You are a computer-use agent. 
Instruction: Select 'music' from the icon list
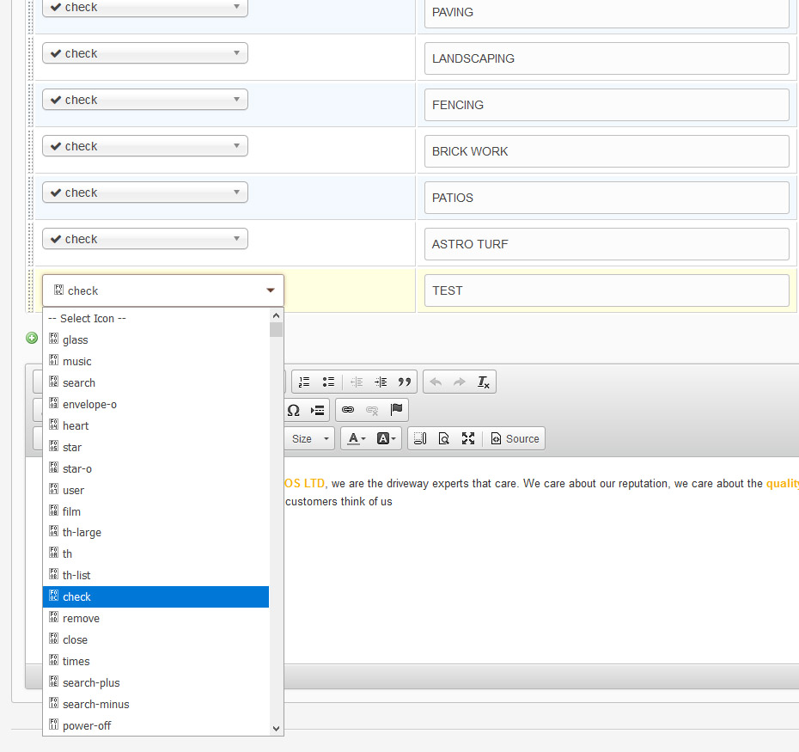pos(156,361)
